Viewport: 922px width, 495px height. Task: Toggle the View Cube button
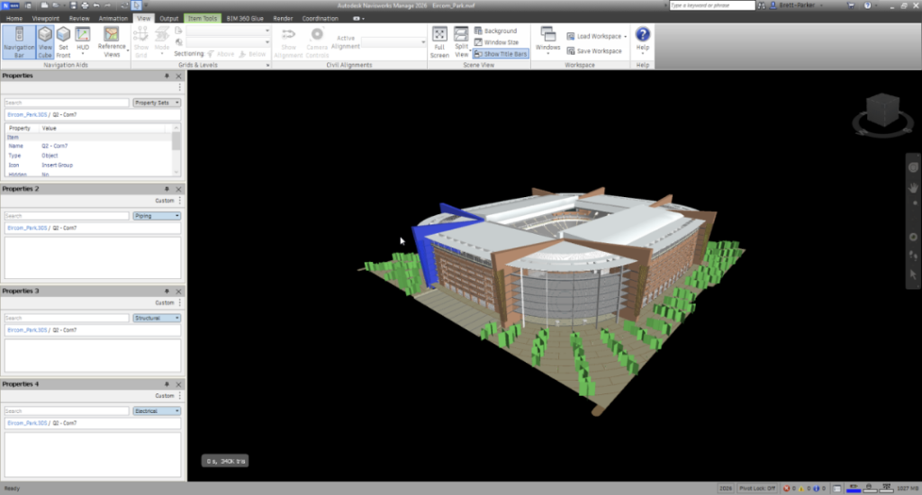(x=45, y=41)
